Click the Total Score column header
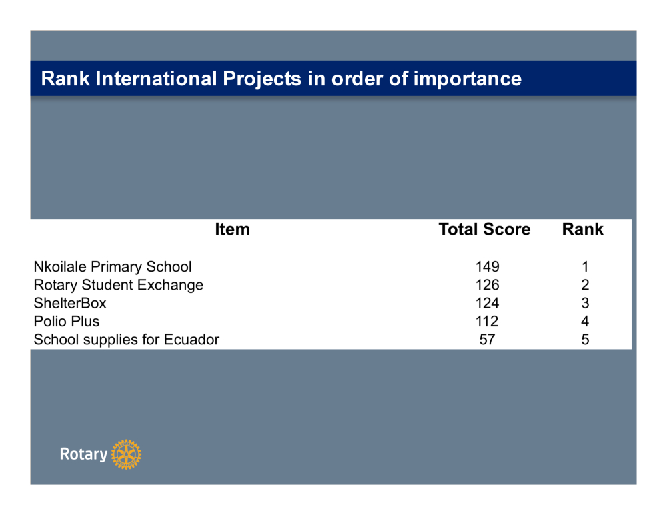 point(484,229)
